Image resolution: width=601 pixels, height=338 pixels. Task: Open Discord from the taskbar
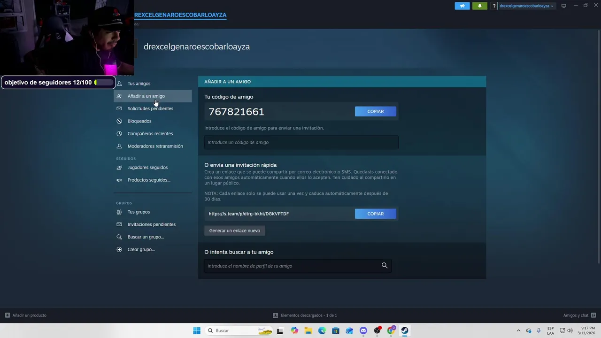point(363,330)
